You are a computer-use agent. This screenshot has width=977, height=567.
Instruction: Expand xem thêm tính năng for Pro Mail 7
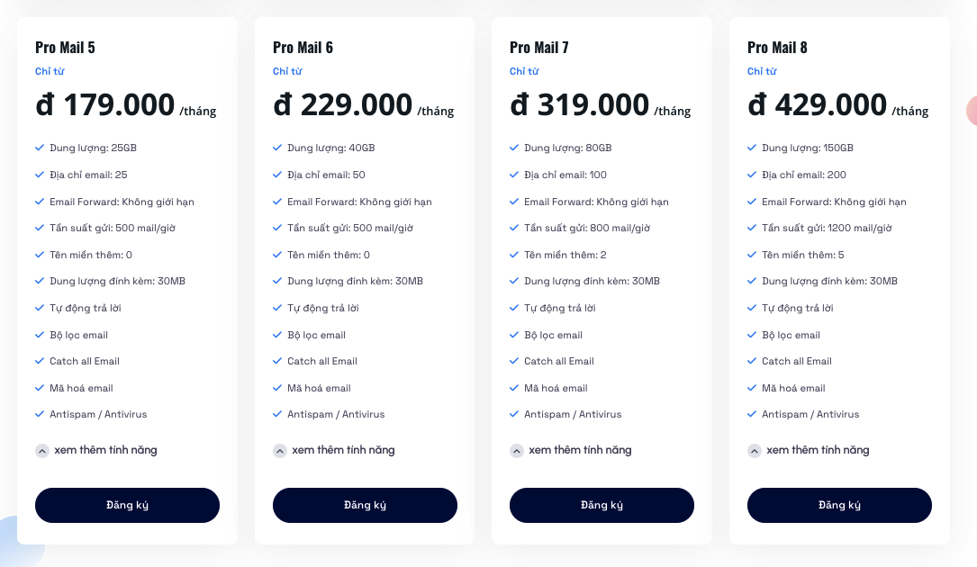click(571, 450)
